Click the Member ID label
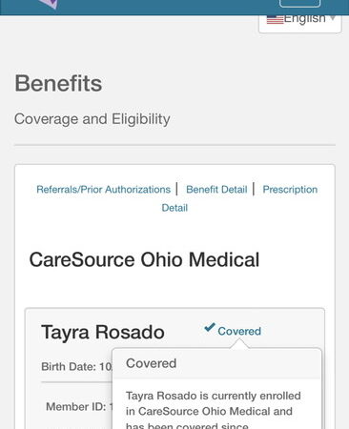Viewport: 349px width, 429px height. tap(76, 406)
